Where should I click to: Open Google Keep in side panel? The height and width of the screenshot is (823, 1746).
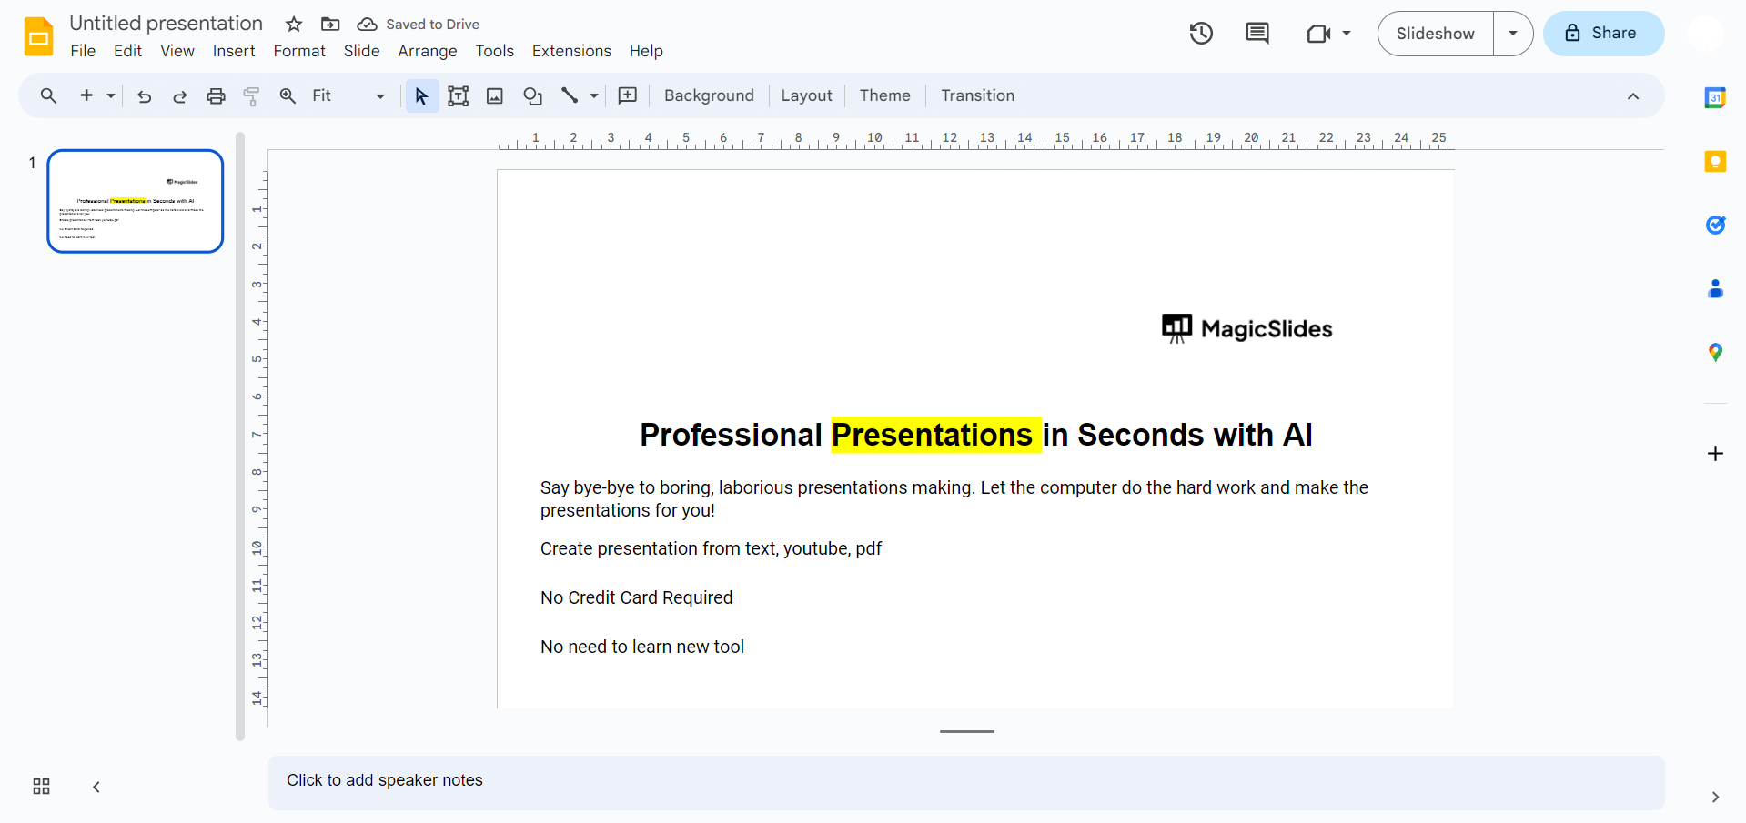coord(1715,162)
